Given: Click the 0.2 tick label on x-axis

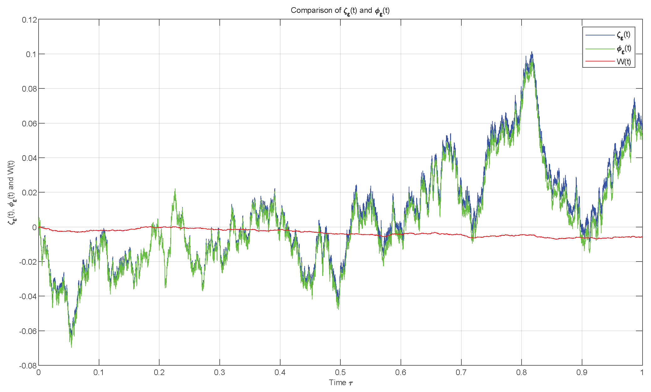Looking at the screenshot, I should point(159,372).
